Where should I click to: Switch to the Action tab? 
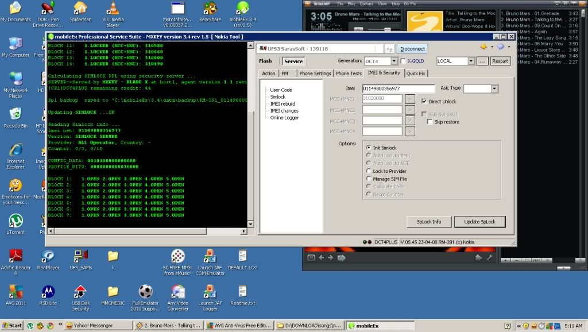[x=269, y=74]
